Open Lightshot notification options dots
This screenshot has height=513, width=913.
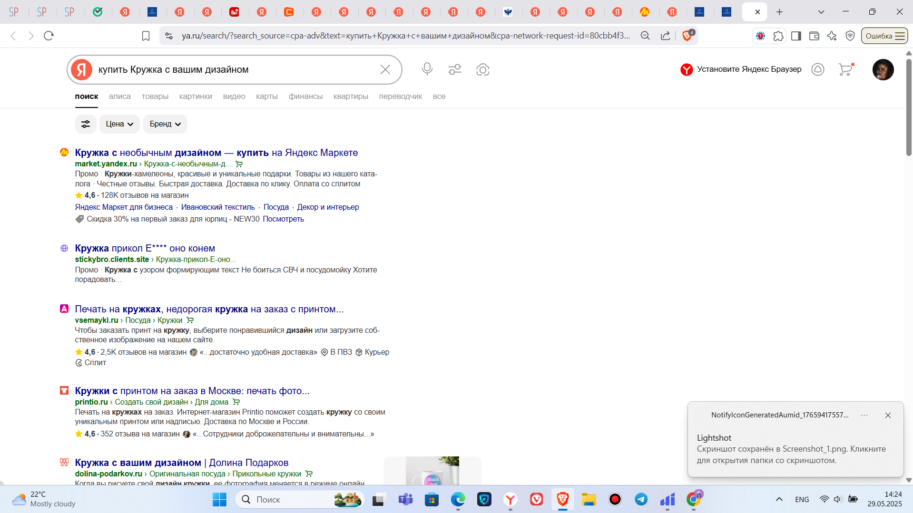[x=864, y=415]
